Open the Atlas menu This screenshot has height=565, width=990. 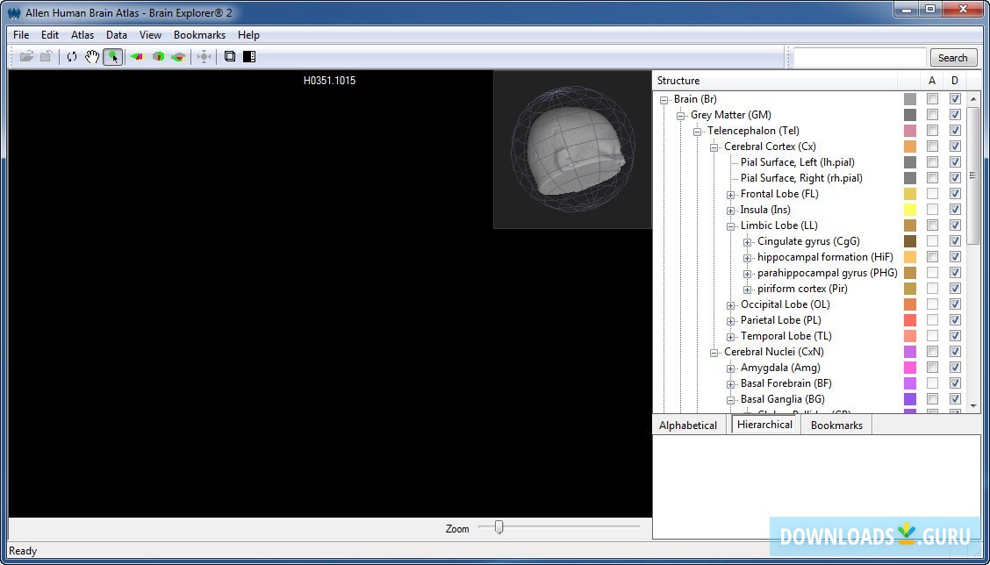tap(82, 35)
